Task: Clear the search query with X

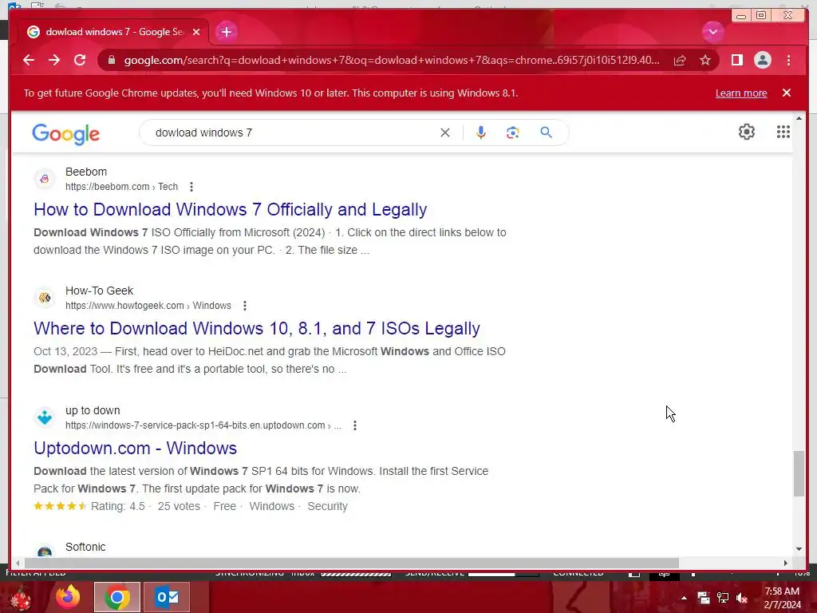Action: [x=445, y=132]
